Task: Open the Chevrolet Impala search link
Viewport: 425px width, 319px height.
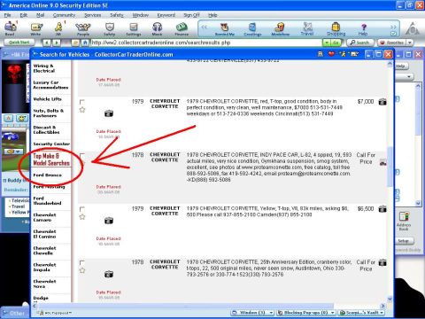Action: tap(44, 268)
